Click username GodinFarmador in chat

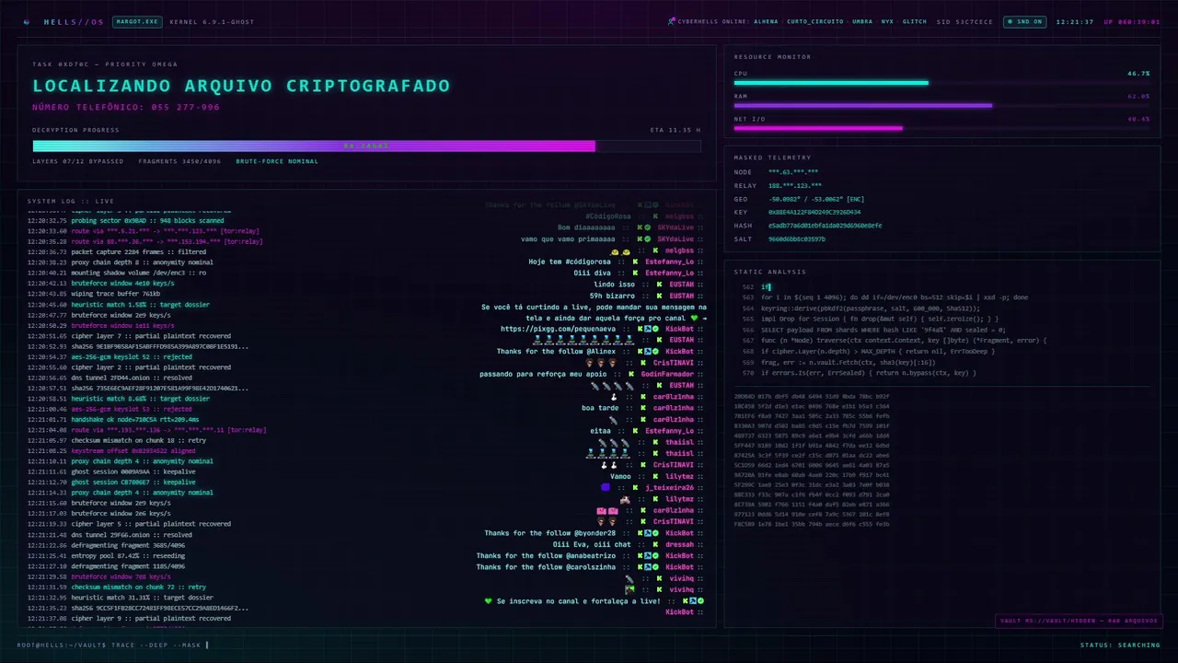[667, 374]
